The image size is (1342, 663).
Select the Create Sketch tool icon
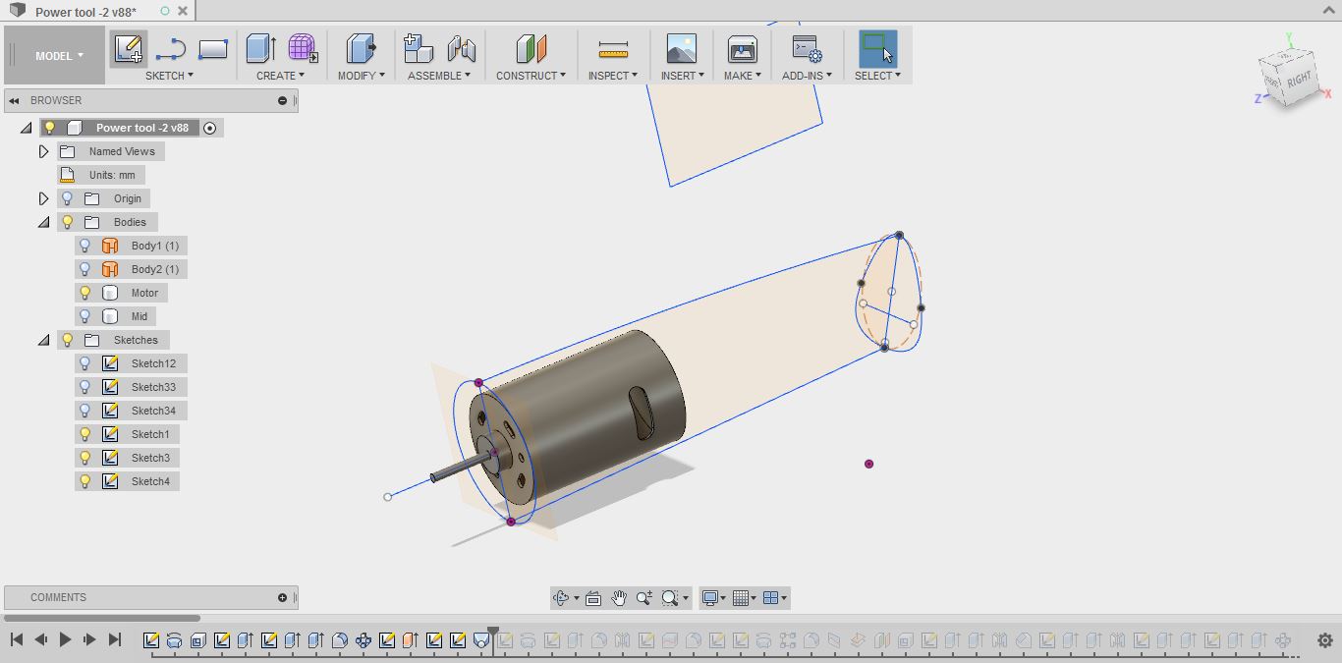pyautogui.click(x=129, y=48)
